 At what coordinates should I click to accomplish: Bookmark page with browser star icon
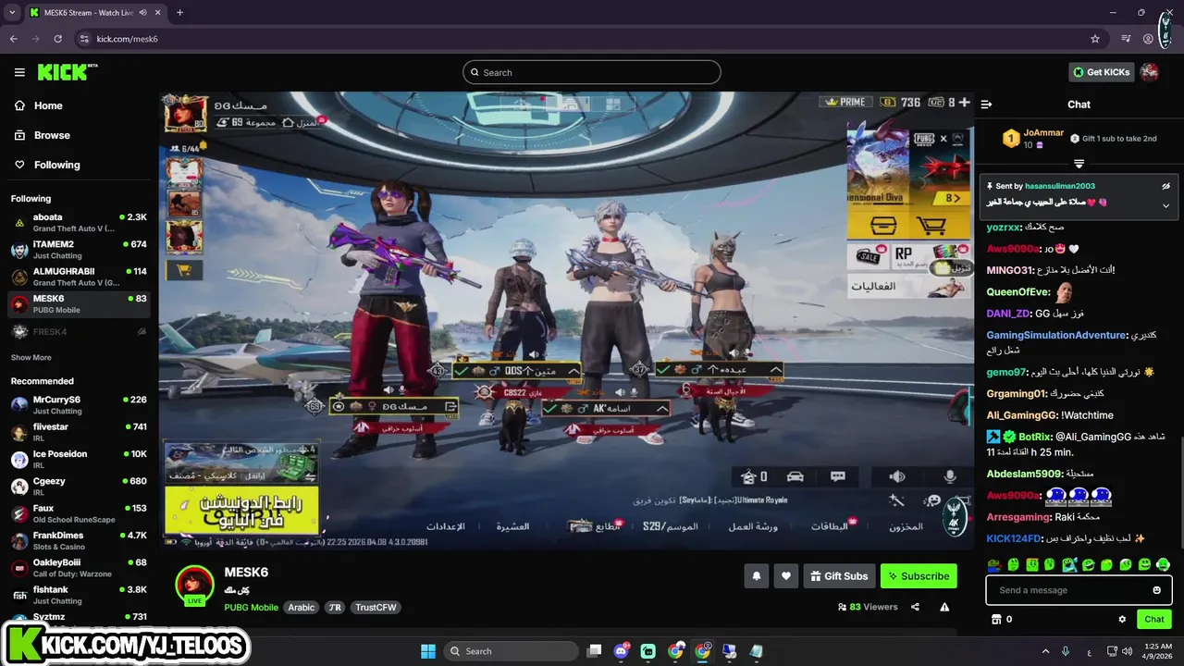click(1095, 39)
